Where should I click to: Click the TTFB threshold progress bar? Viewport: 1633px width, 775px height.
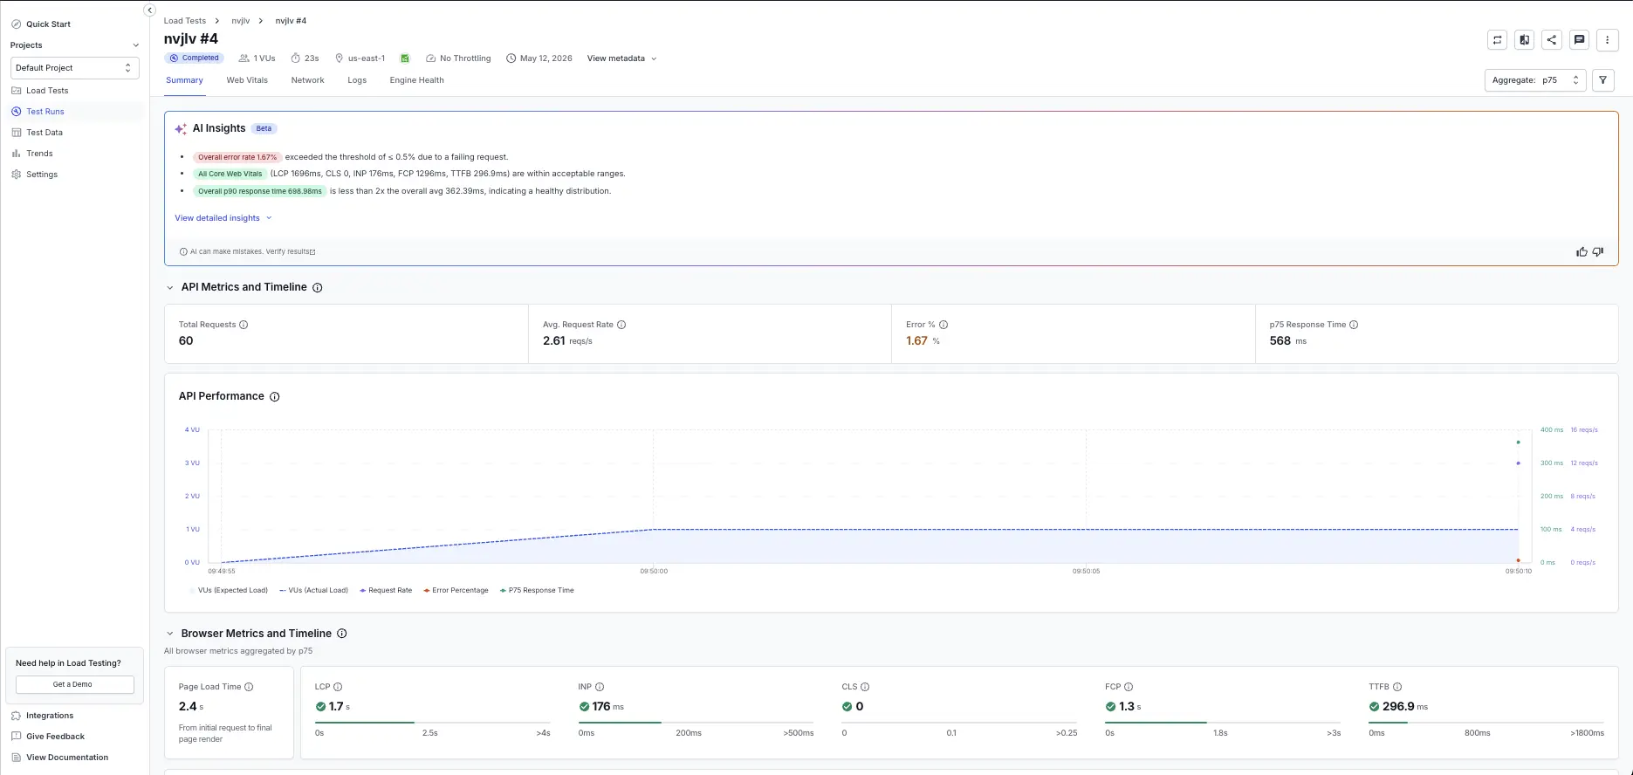tap(1486, 723)
